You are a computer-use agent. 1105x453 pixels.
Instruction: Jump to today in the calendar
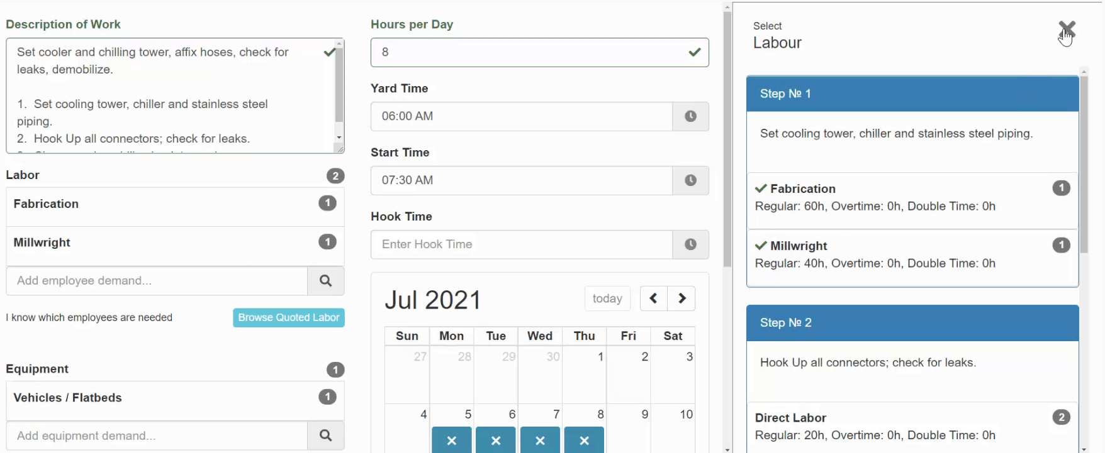point(607,298)
